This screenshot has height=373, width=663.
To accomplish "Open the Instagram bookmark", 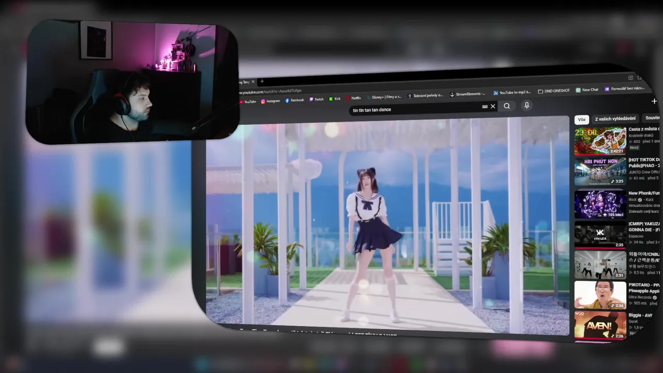I will [270, 101].
